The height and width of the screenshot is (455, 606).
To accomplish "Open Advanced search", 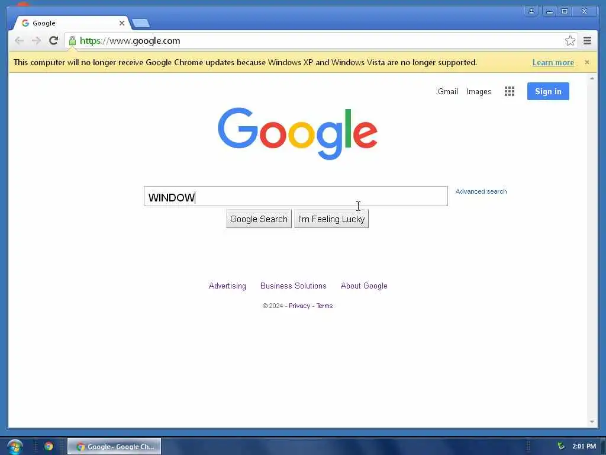I will 481,191.
